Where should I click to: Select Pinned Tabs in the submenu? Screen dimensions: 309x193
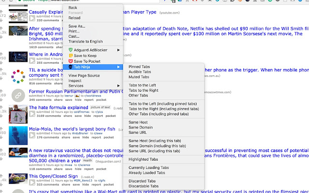click(139, 67)
